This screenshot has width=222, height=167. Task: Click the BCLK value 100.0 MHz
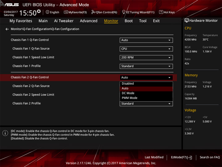coord(191,52)
